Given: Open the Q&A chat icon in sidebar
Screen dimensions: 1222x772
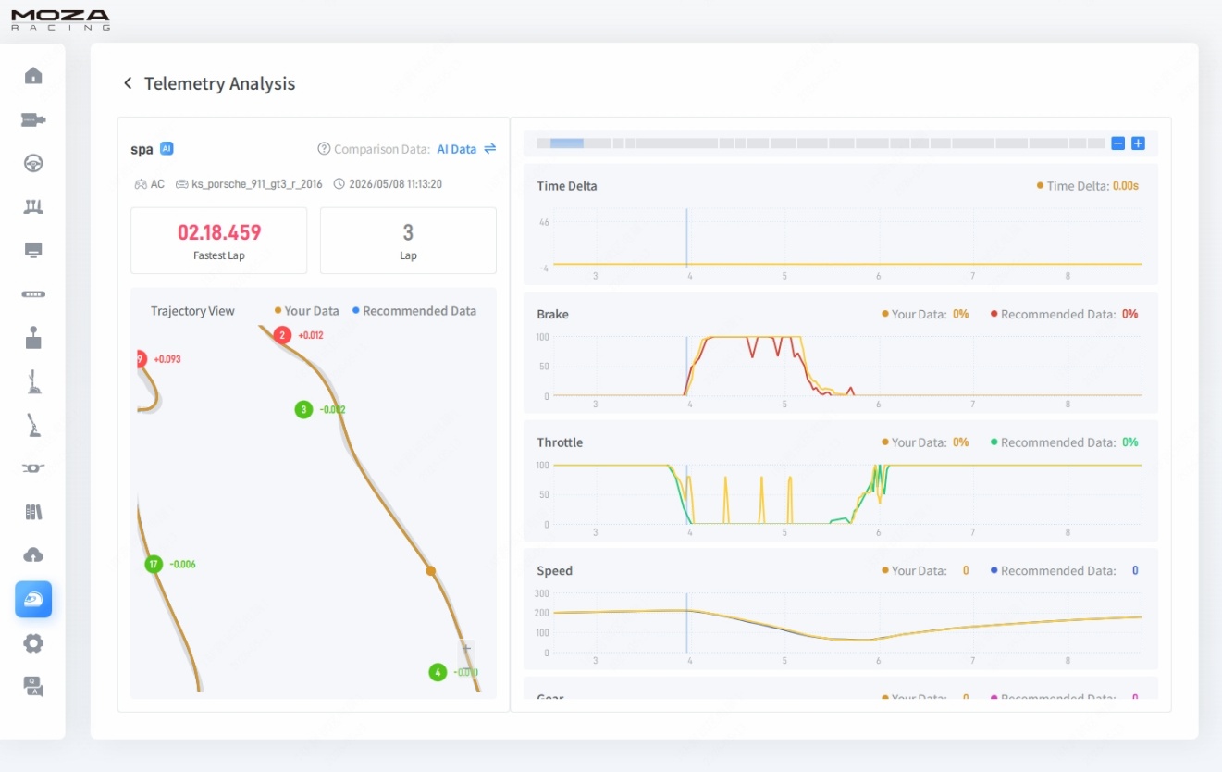Looking at the screenshot, I should (33, 686).
